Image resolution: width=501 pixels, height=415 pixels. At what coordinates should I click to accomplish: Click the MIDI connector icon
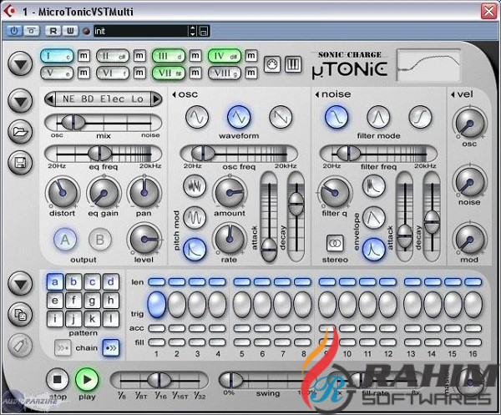272,64
